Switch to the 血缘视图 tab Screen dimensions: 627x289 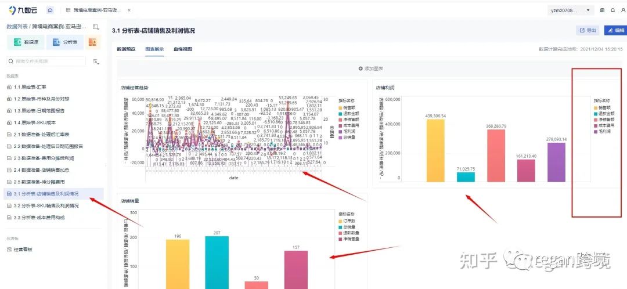(183, 49)
